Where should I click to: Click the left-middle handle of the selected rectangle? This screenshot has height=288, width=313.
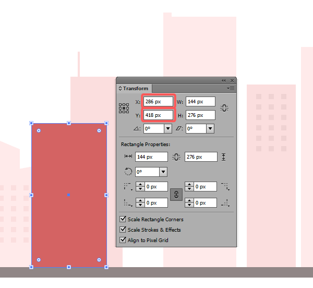(31, 195)
